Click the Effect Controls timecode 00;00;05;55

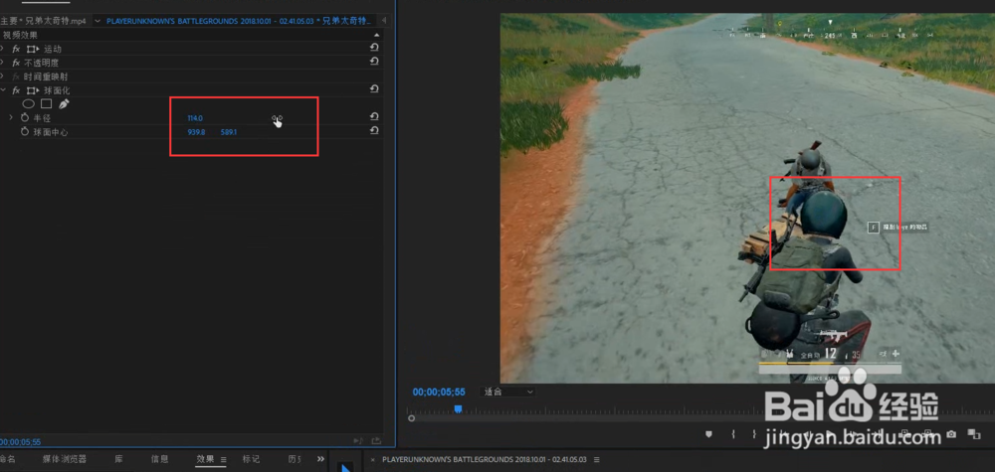20,441
